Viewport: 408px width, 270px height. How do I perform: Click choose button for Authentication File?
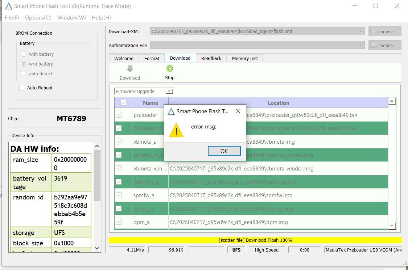384,45
